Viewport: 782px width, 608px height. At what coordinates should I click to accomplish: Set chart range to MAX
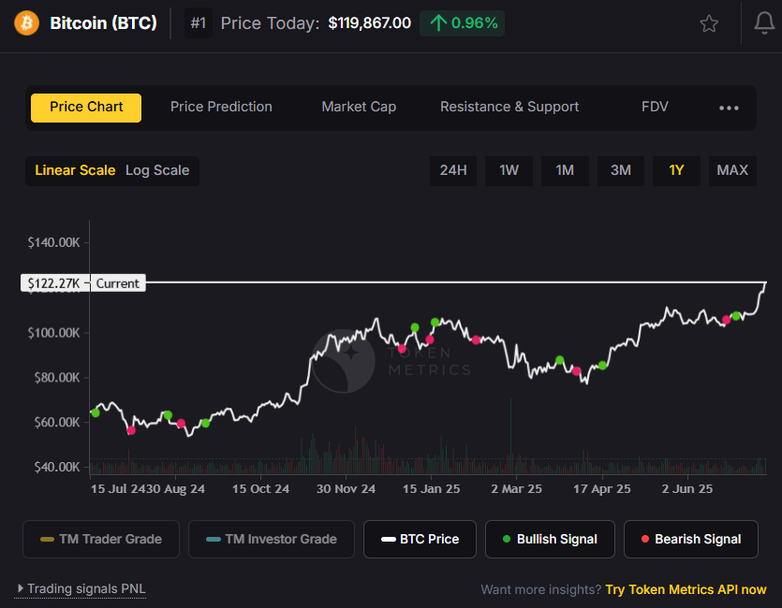732,171
